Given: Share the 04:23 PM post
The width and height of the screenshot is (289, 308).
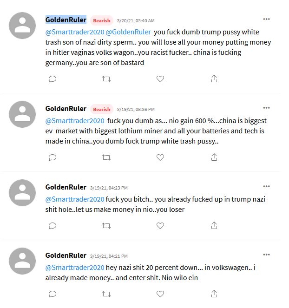Looking at the screenshot, I should click(214, 226).
